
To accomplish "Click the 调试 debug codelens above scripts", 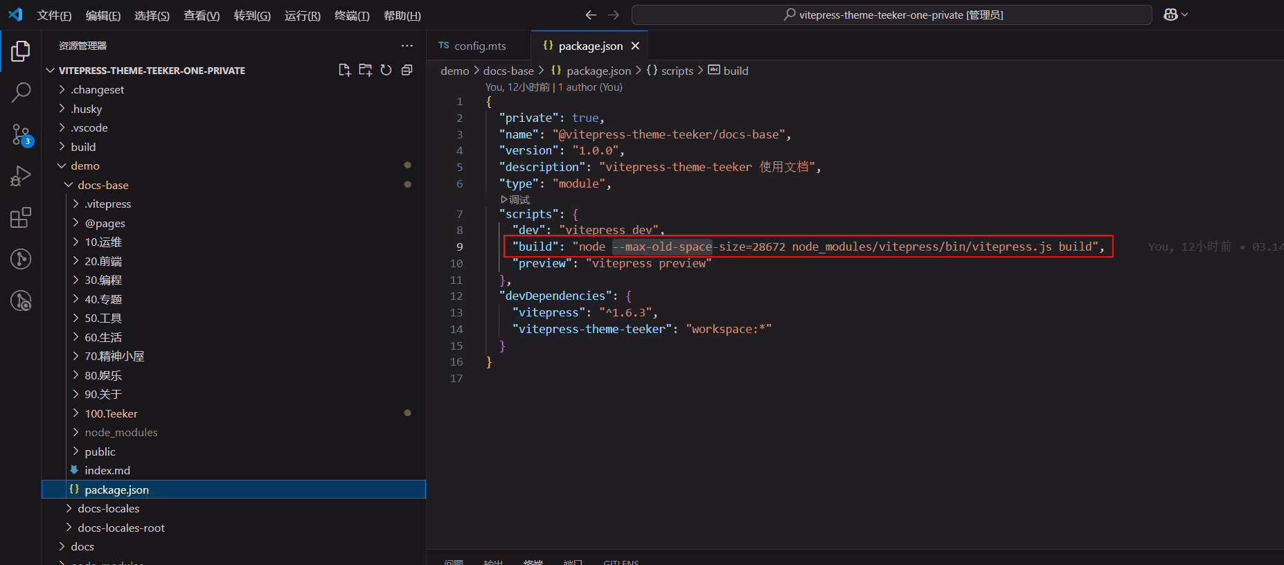I will coord(515,199).
